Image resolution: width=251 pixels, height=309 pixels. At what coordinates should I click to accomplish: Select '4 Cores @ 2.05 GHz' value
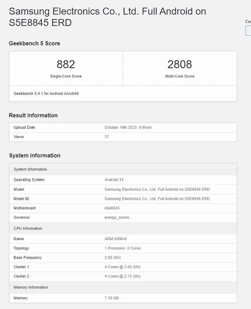click(x=122, y=267)
